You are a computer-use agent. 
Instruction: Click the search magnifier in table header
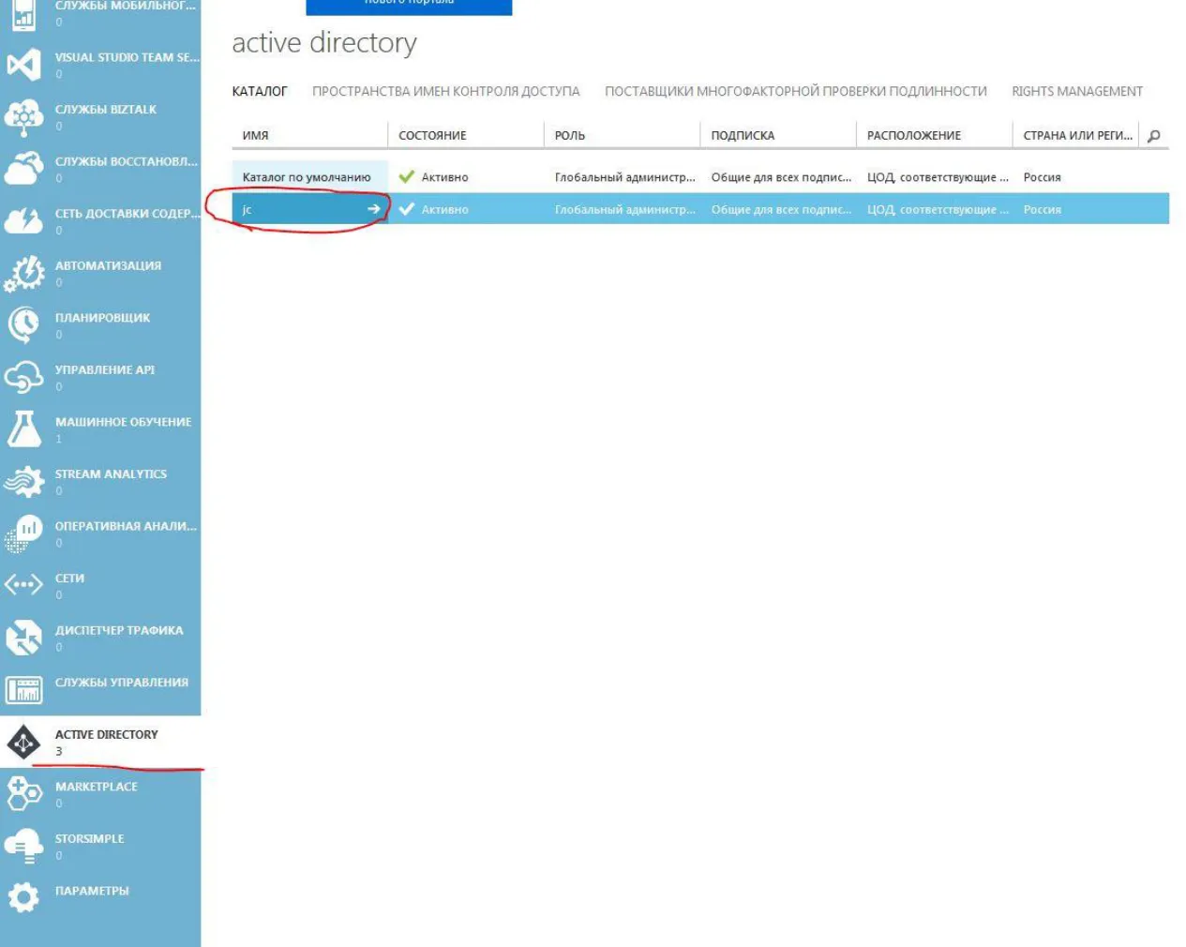click(1154, 136)
